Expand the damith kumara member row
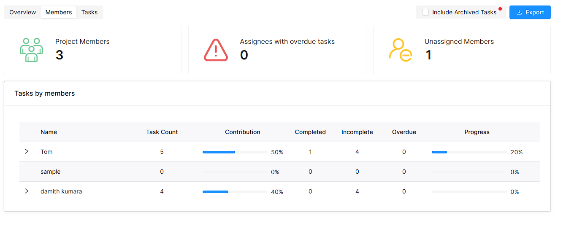This screenshot has height=231, width=566. coord(27,191)
